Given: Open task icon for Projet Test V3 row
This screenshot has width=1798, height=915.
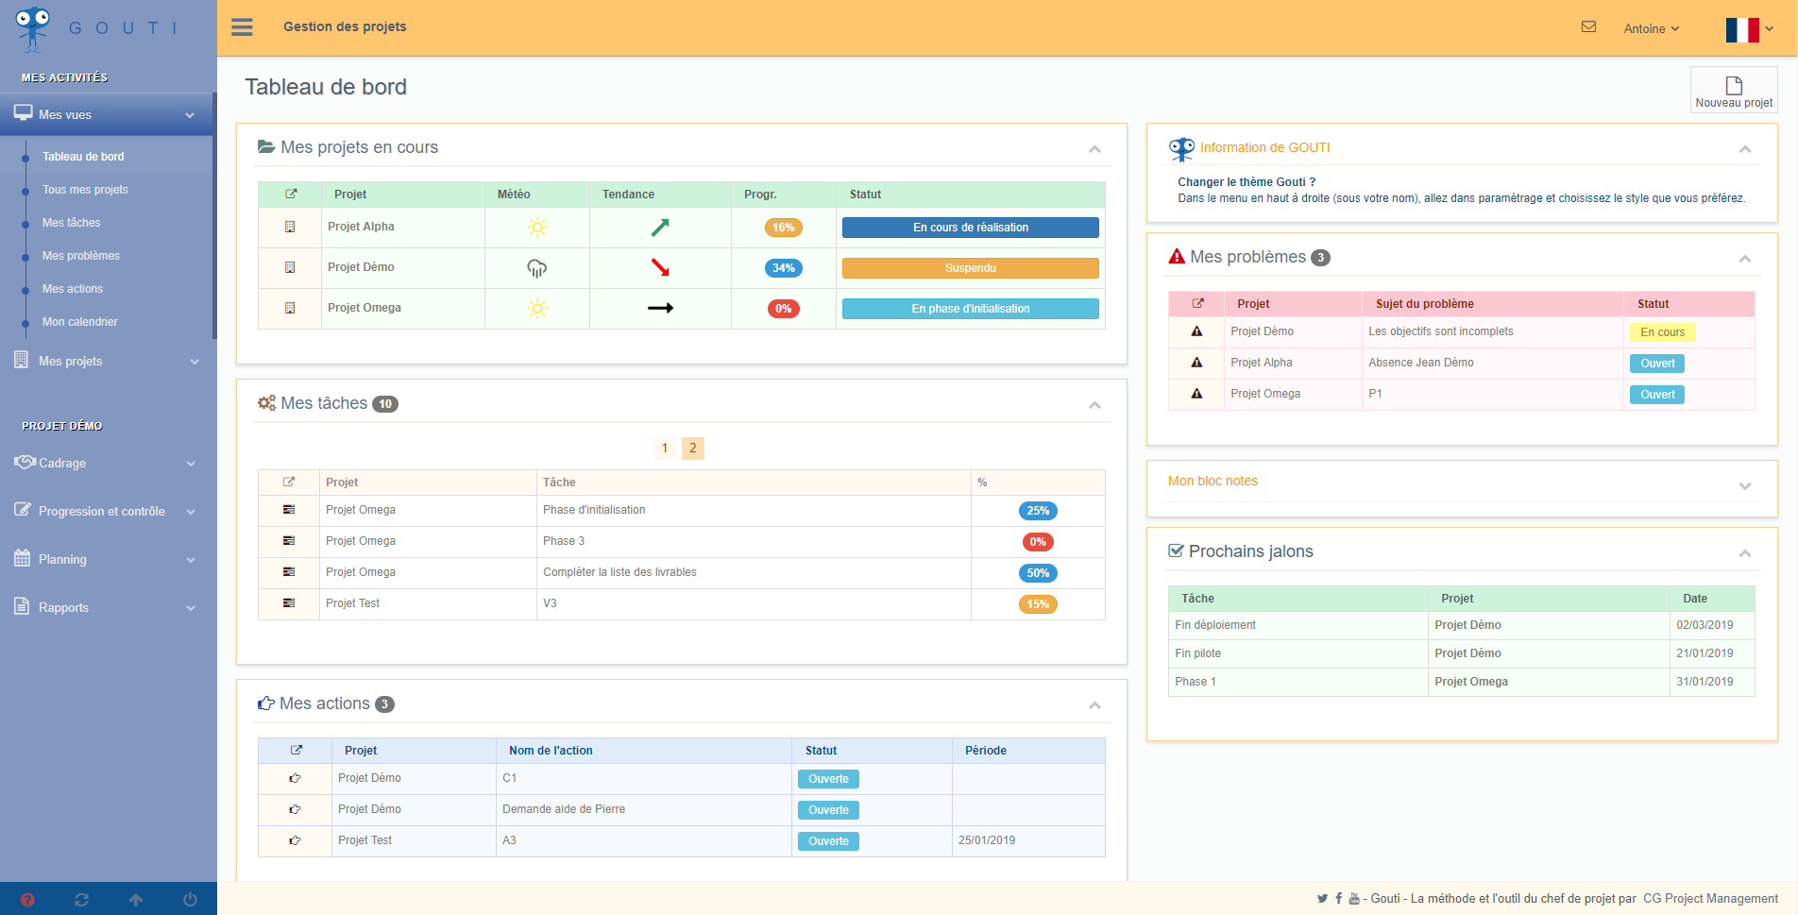Looking at the screenshot, I should (x=289, y=603).
